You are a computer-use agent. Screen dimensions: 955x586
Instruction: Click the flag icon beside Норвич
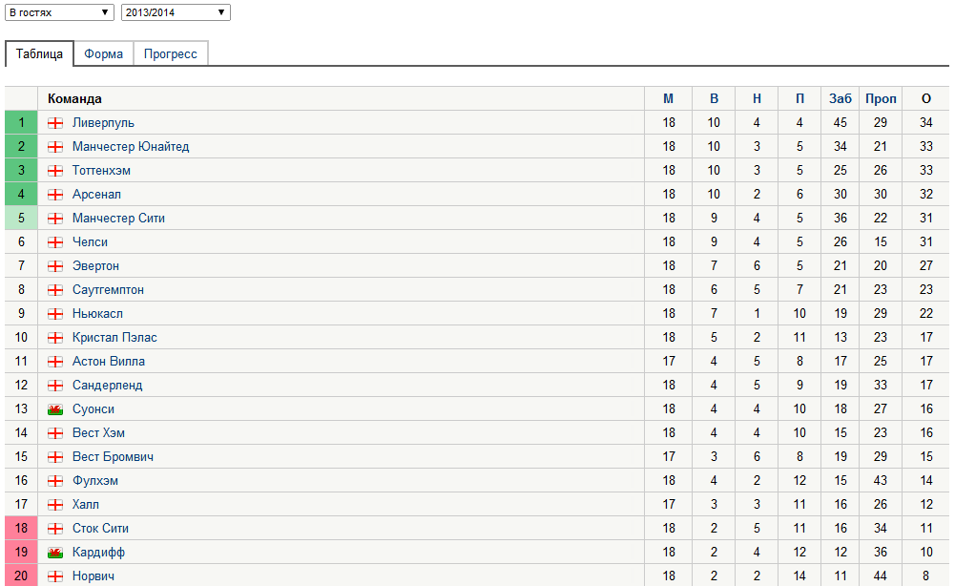pos(57,576)
